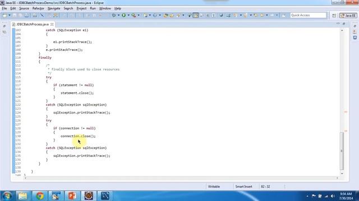Image resolution: width=359 pixels, height=201 pixels.
Task: Click the 'finally' keyword in the code
Action: (45, 58)
